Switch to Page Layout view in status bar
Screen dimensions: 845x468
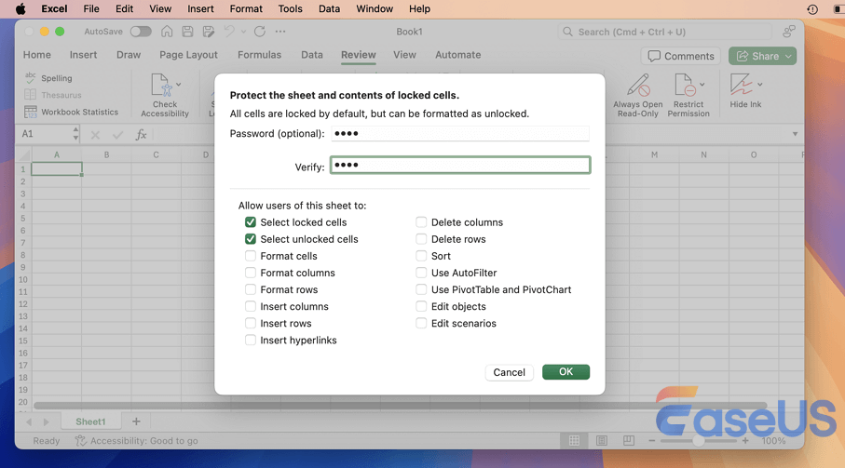tap(602, 441)
